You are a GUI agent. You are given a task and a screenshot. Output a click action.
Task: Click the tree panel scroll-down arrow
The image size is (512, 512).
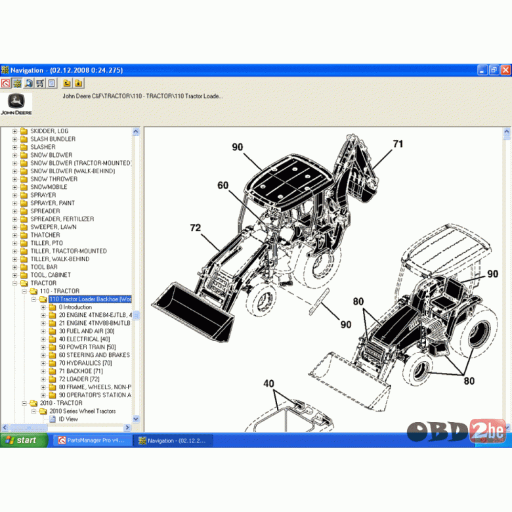tap(136, 419)
